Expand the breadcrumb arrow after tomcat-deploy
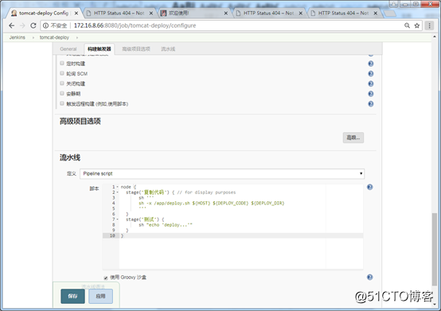 click(x=77, y=37)
